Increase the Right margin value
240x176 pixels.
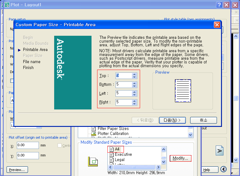134,101
